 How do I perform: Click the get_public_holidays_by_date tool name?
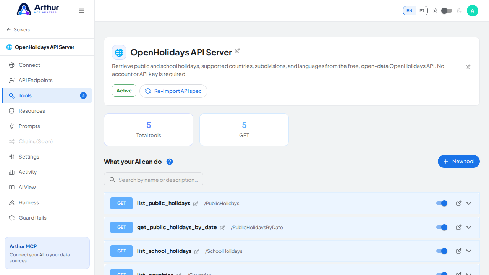point(177,227)
